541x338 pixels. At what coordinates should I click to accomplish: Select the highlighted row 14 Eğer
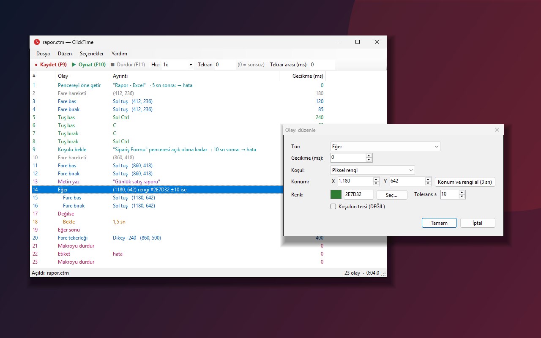coord(157,190)
